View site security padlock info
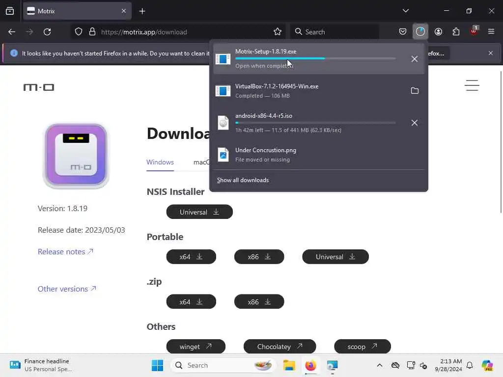 click(x=92, y=32)
